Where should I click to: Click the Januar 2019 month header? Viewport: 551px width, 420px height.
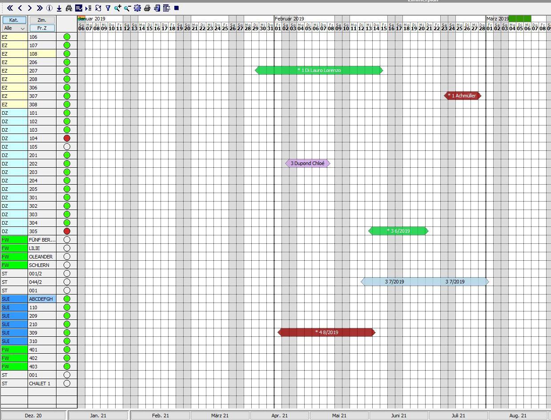(x=92, y=19)
